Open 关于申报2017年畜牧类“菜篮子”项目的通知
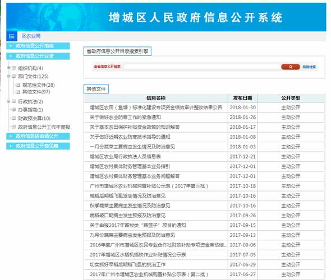This screenshot has width=331, height=280. pos(138,225)
